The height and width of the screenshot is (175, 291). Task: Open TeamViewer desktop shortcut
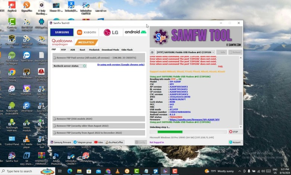tap(27, 57)
